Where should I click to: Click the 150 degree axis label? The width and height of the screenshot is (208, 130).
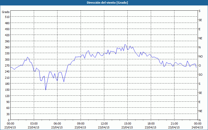[7, 90]
